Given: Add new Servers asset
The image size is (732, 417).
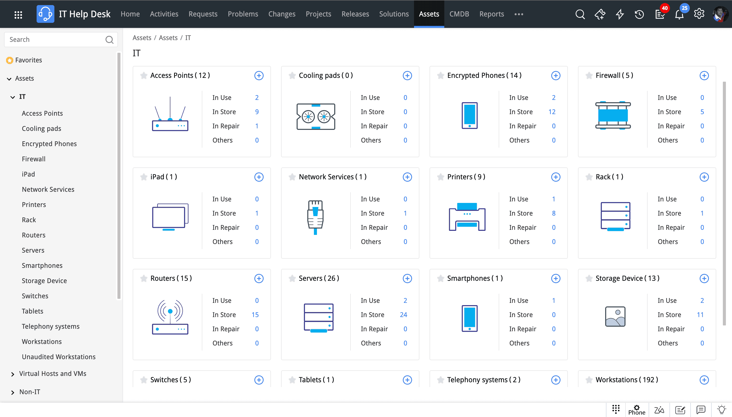Looking at the screenshot, I should tap(407, 279).
